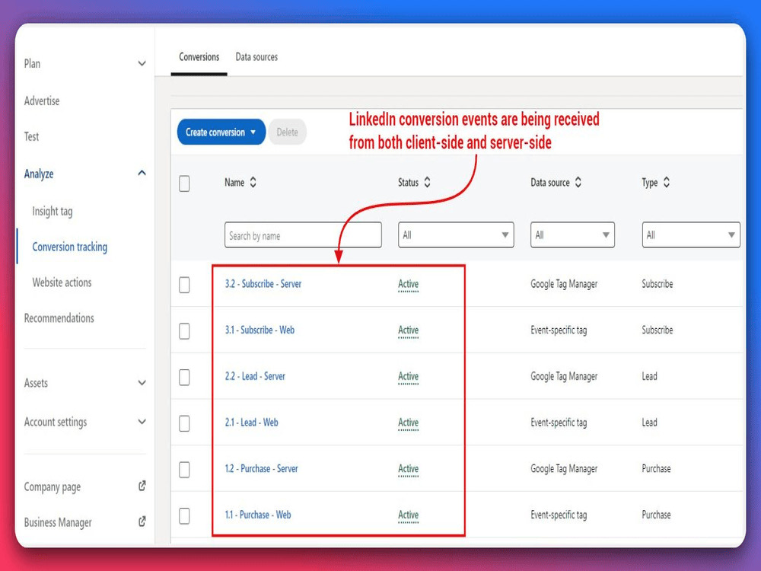Open the 1.1 - Purchase - Web conversion

tap(258, 514)
